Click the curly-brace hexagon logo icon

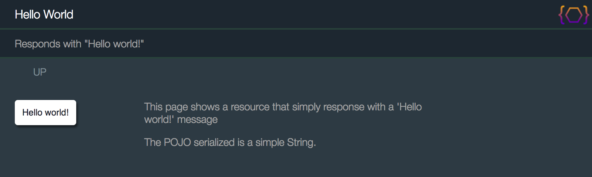point(573,15)
